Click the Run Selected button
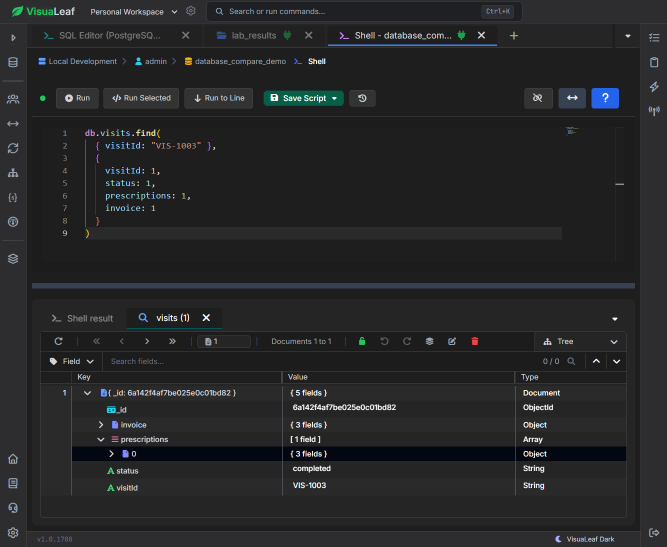The image size is (667, 547). point(141,98)
